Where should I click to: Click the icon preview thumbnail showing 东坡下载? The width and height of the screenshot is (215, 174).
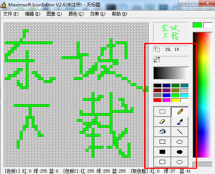point(171,32)
